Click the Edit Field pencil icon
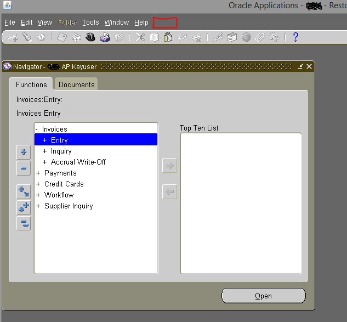Viewport: 347px width, 322px height. 218,37
